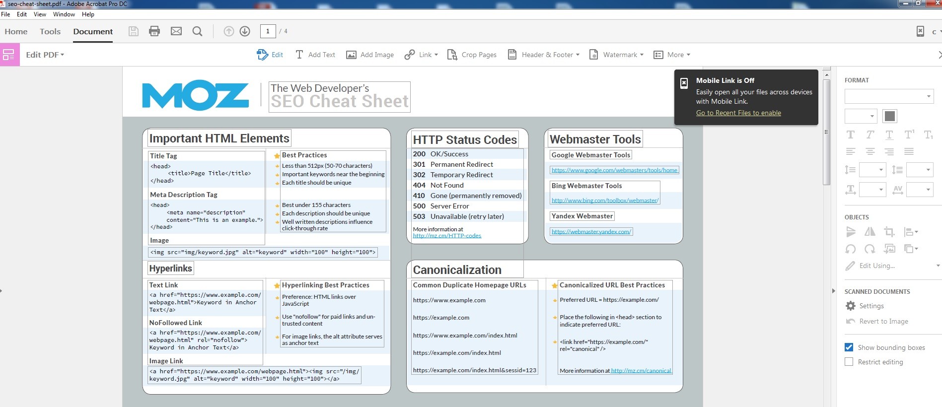Align text left

(851, 151)
